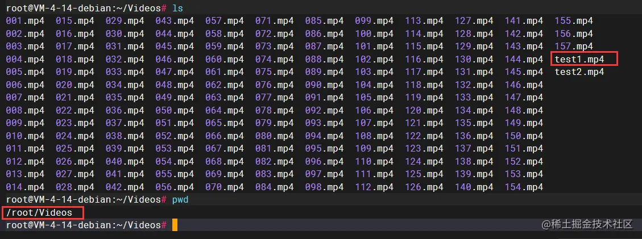The height and width of the screenshot is (239, 642).
Task: Click the file name 112.mp4
Action: [374, 187]
